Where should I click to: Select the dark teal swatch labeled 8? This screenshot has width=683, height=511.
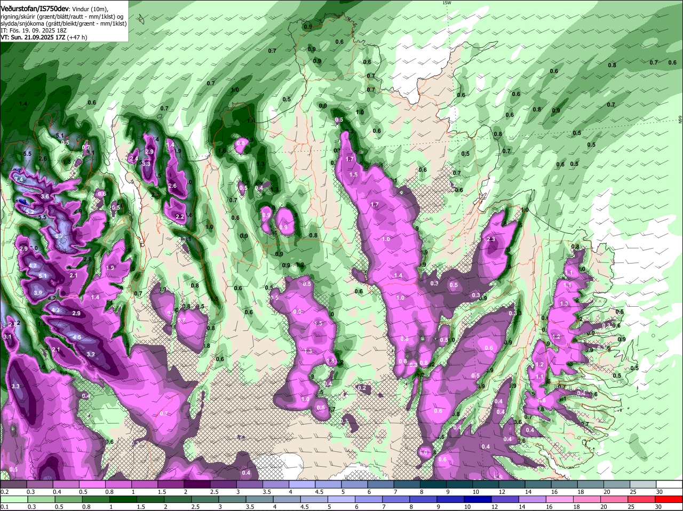tap(433, 484)
